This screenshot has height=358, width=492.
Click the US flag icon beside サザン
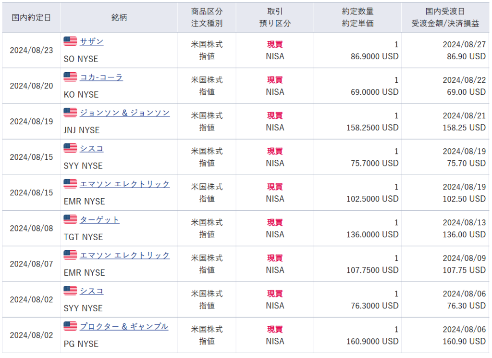[70, 41]
